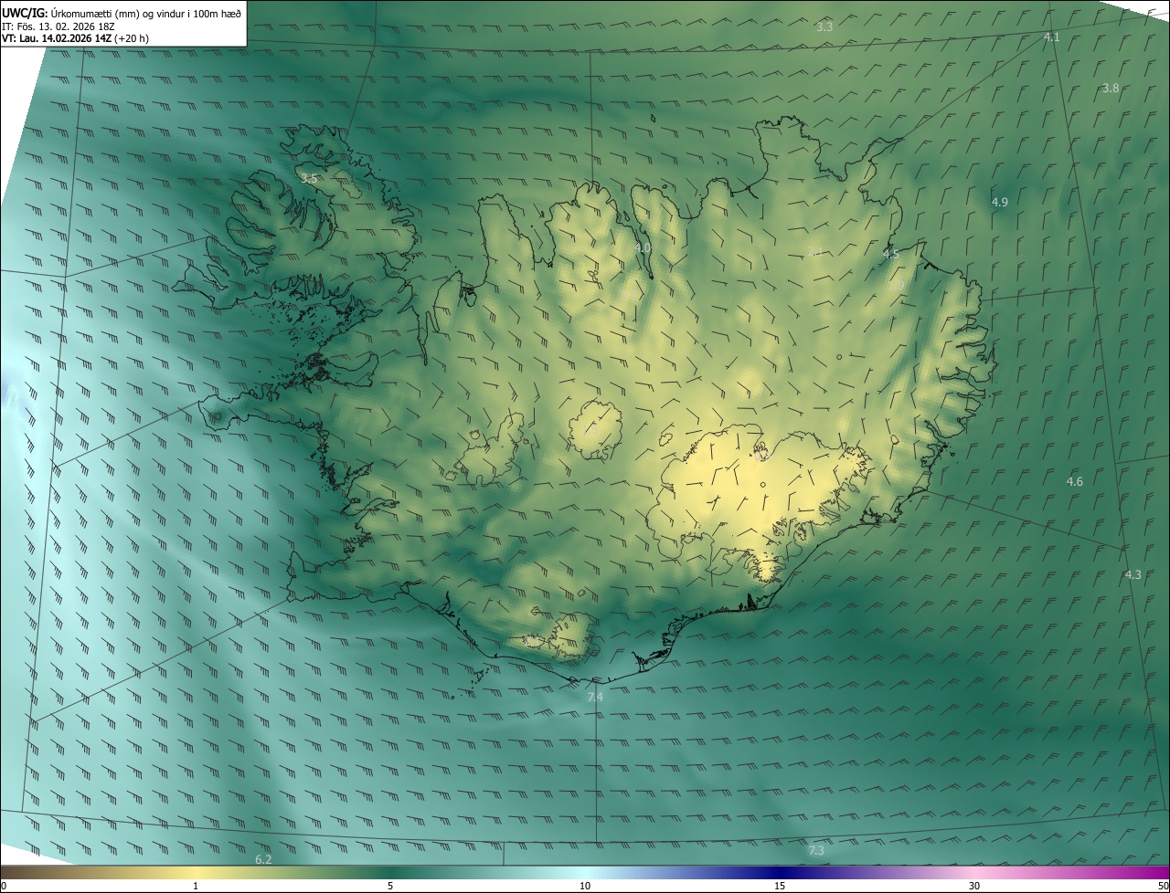Click the map value label '7.4' off the south coast
This screenshot has height=893, width=1170.
click(x=595, y=697)
